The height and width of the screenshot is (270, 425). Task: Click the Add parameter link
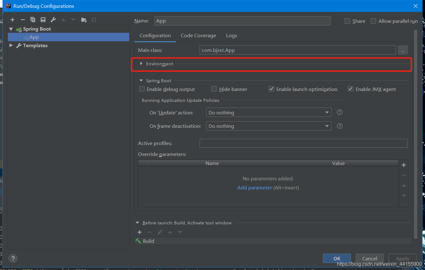click(x=255, y=188)
